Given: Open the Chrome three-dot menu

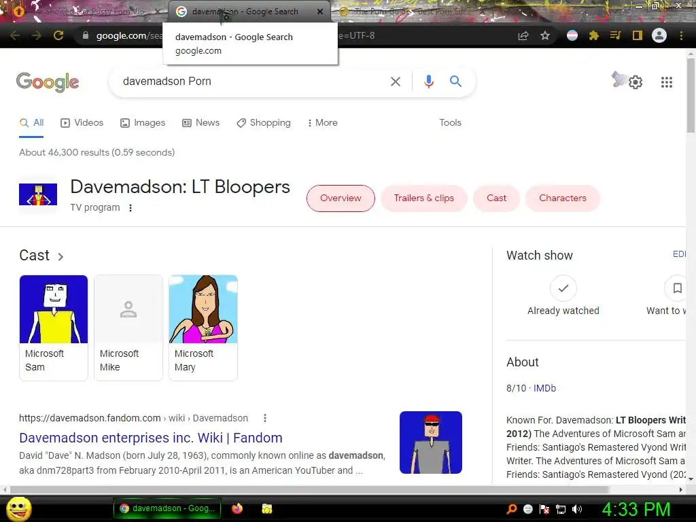Looking at the screenshot, I should (x=681, y=35).
